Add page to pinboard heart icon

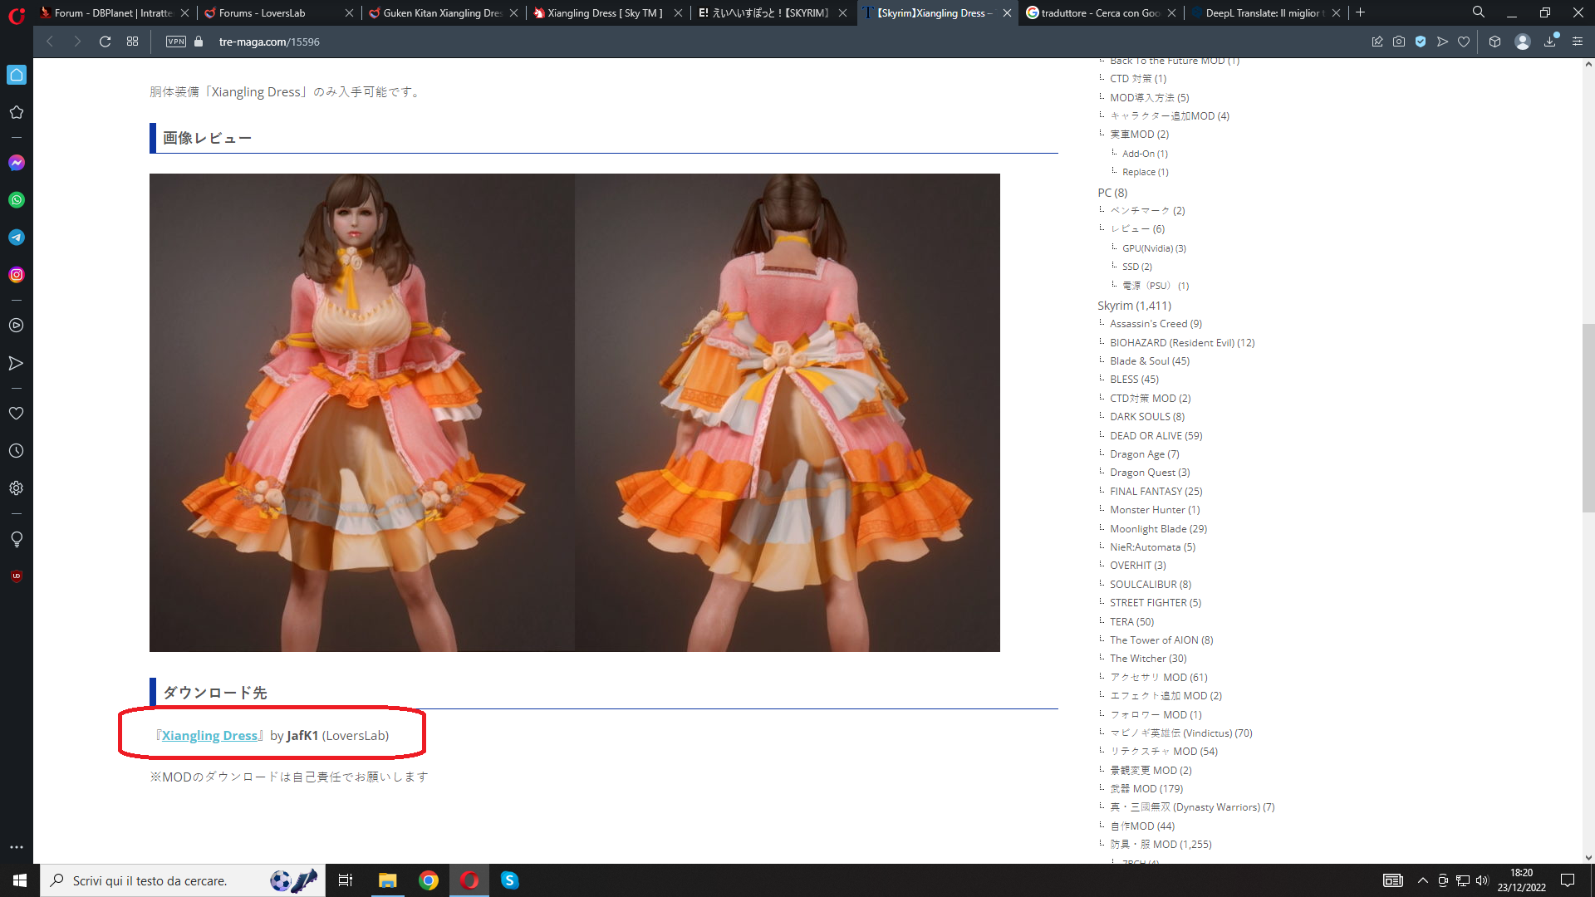click(x=1464, y=42)
